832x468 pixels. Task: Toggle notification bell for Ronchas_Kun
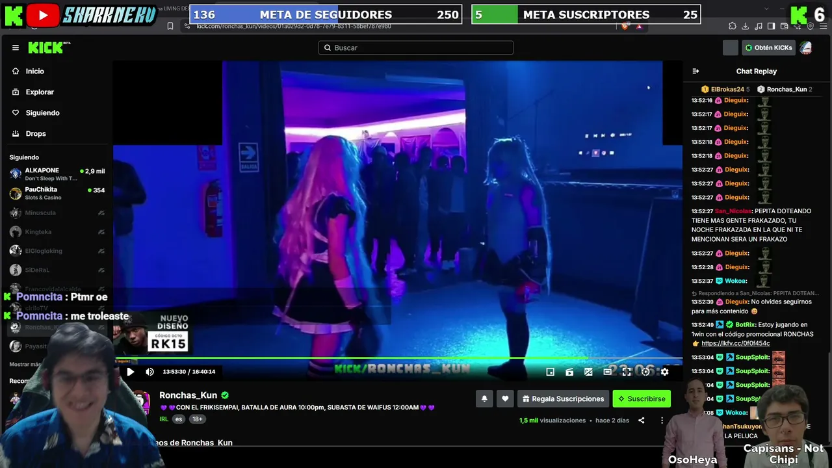484,398
